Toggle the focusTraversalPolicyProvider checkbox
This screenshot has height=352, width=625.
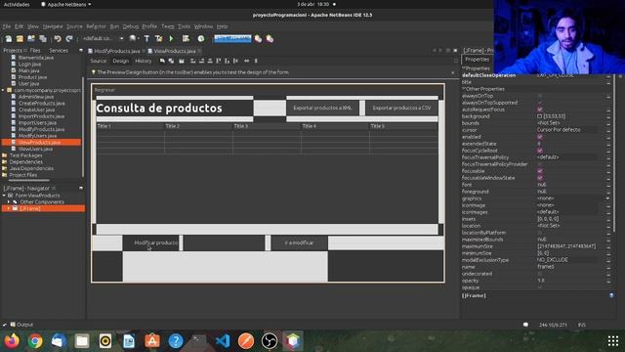pyautogui.click(x=540, y=164)
